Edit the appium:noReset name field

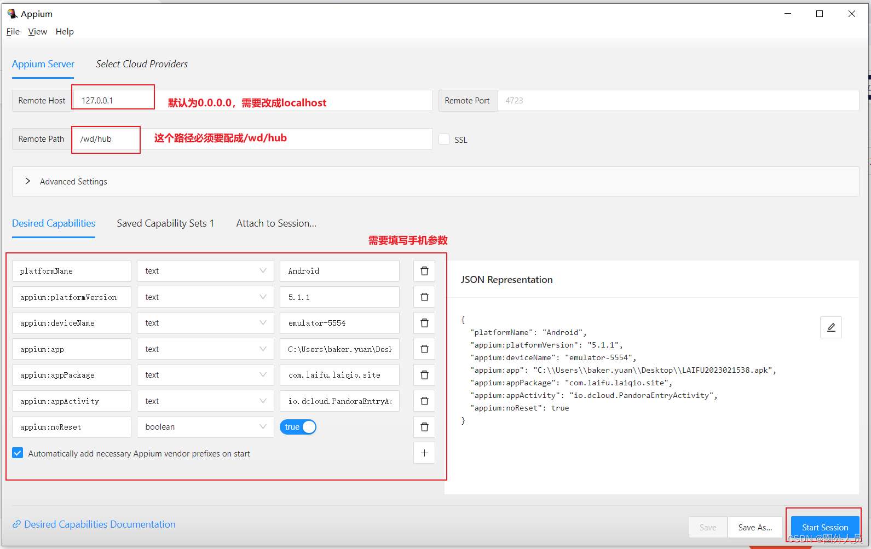[72, 427]
